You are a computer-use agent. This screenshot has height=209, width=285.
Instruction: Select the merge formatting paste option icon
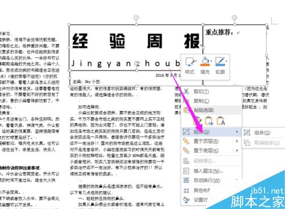click(x=209, y=121)
